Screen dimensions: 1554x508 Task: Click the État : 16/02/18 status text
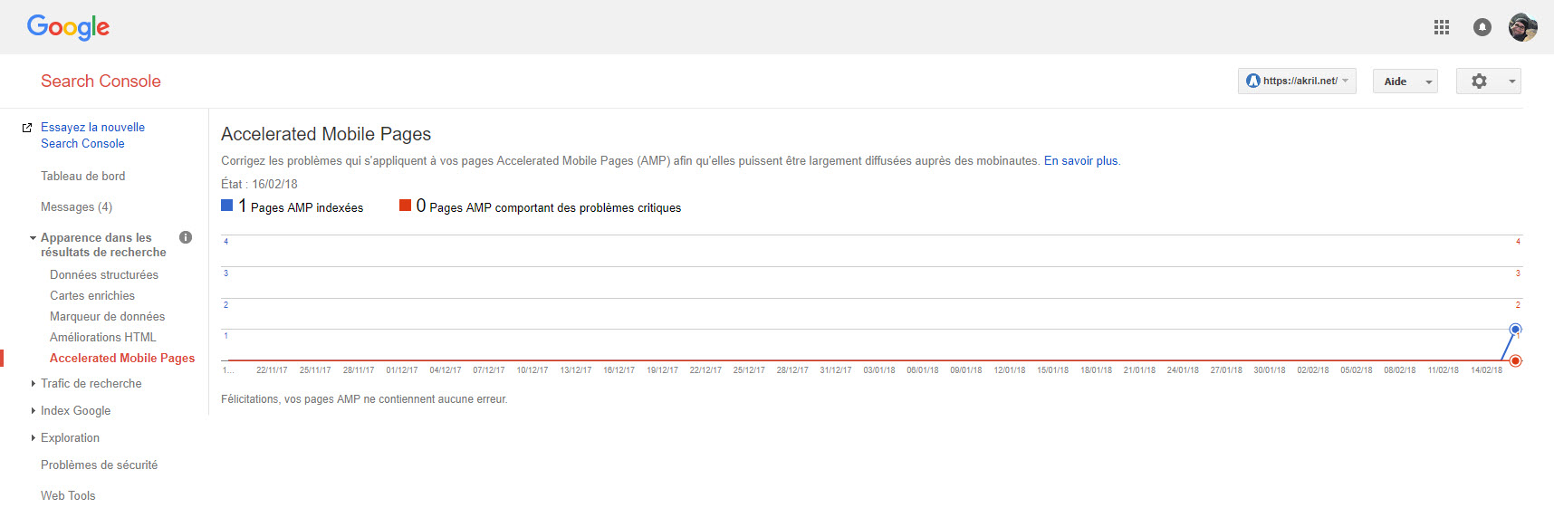[259, 184]
